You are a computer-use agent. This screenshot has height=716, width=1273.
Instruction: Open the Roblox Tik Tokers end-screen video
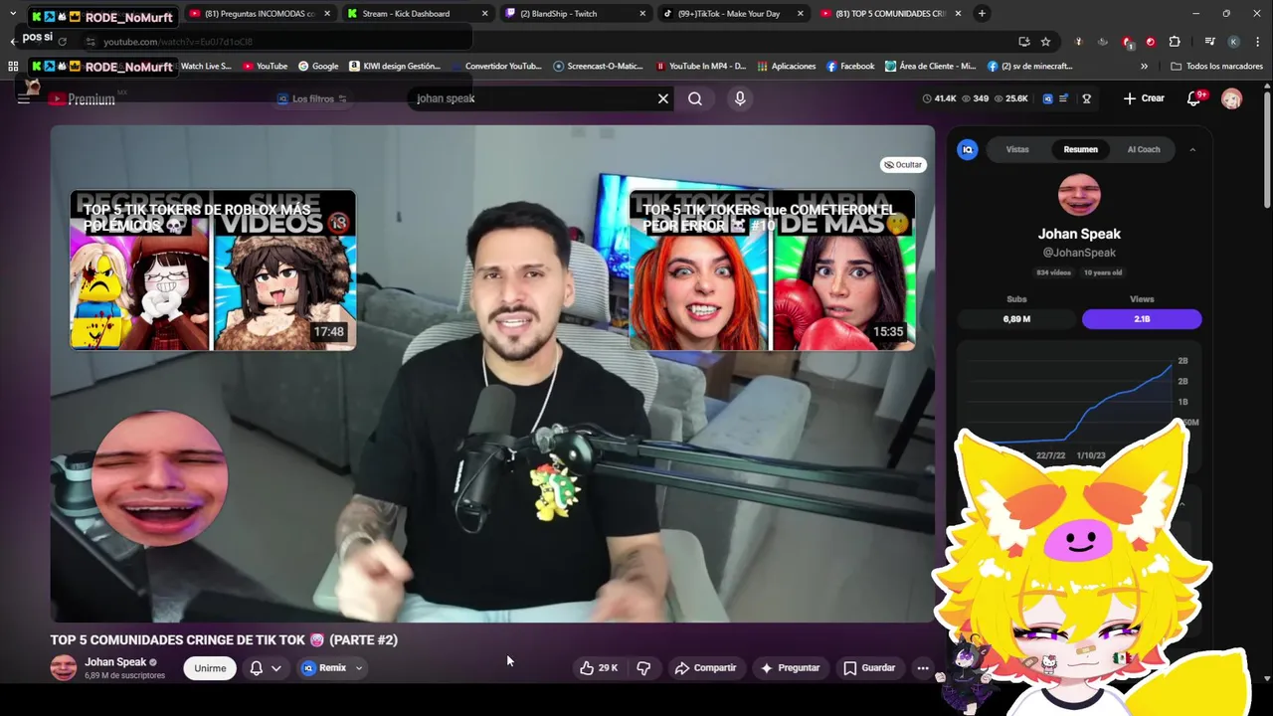[x=213, y=270]
